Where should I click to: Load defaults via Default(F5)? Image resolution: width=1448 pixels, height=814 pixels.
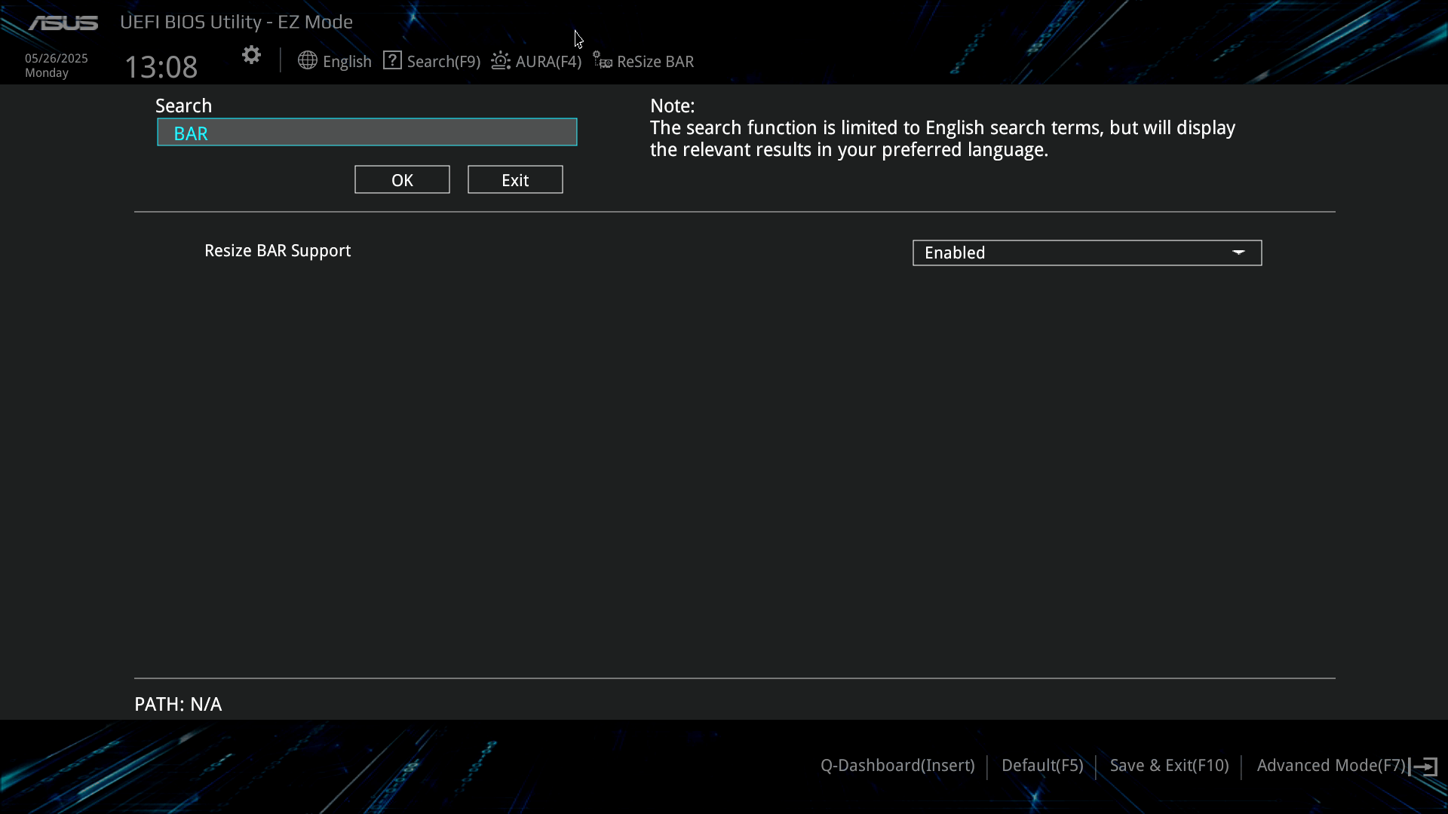pyautogui.click(x=1042, y=766)
